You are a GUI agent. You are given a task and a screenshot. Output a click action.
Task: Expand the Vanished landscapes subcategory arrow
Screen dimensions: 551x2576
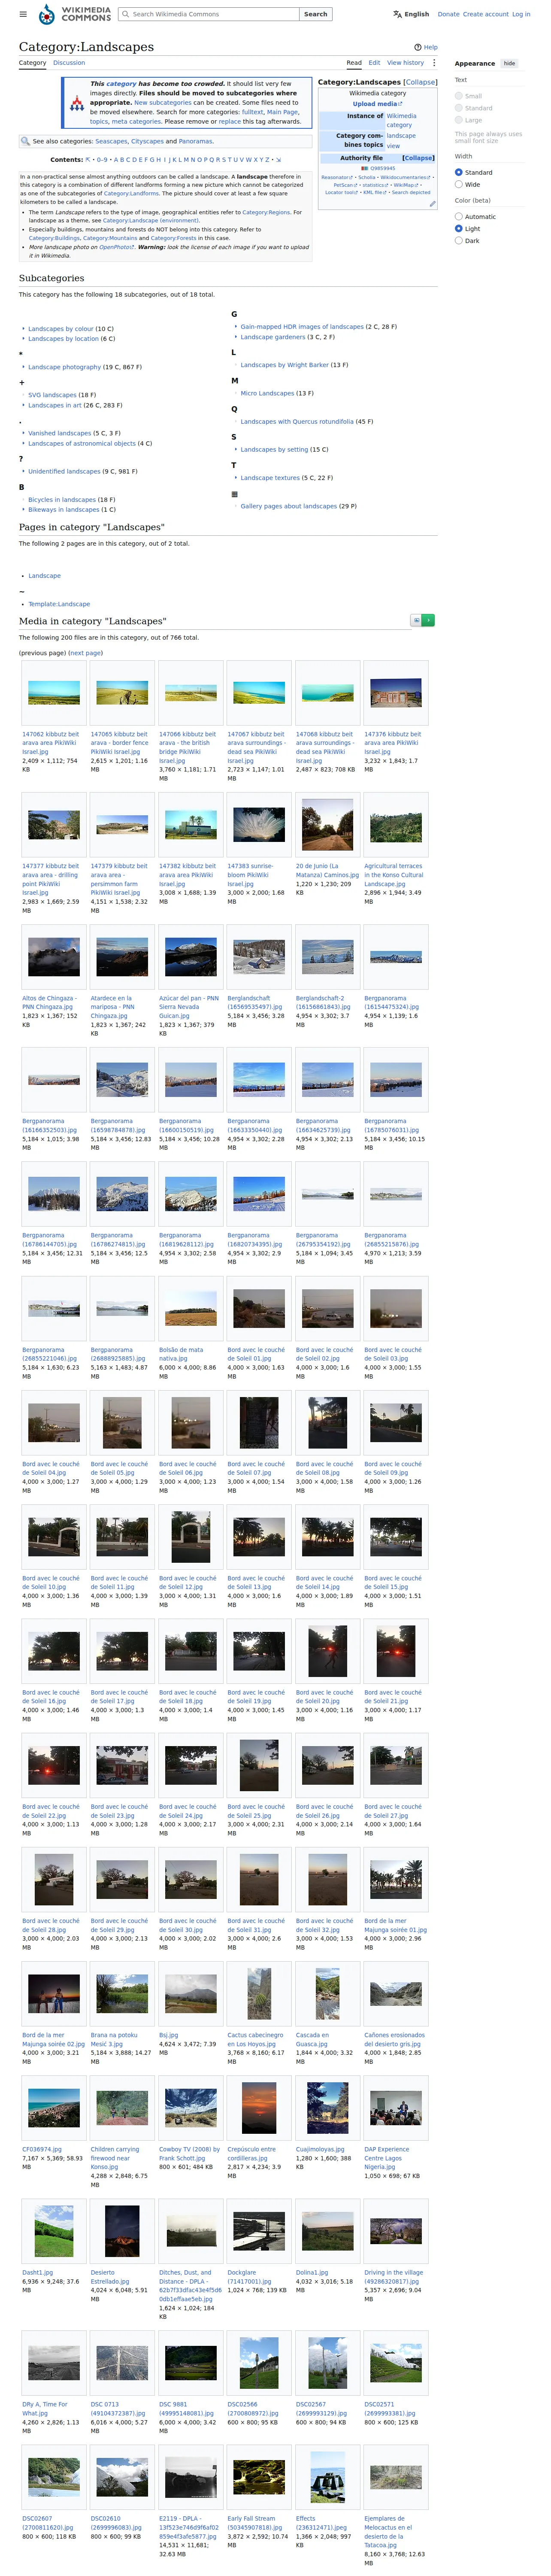coord(23,433)
